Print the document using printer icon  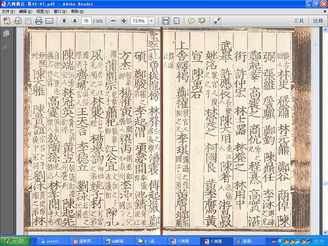click(x=39, y=21)
